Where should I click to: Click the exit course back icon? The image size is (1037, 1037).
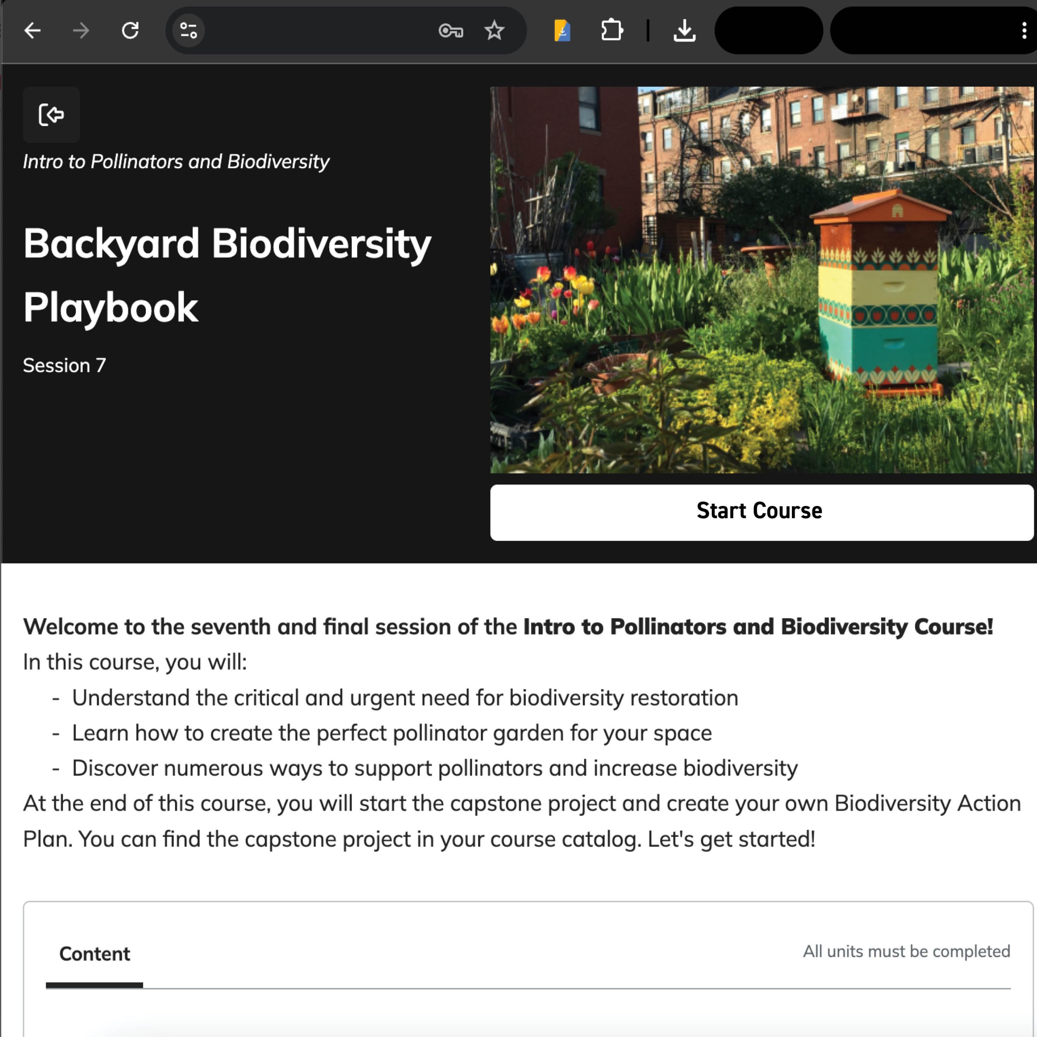click(x=51, y=114)
